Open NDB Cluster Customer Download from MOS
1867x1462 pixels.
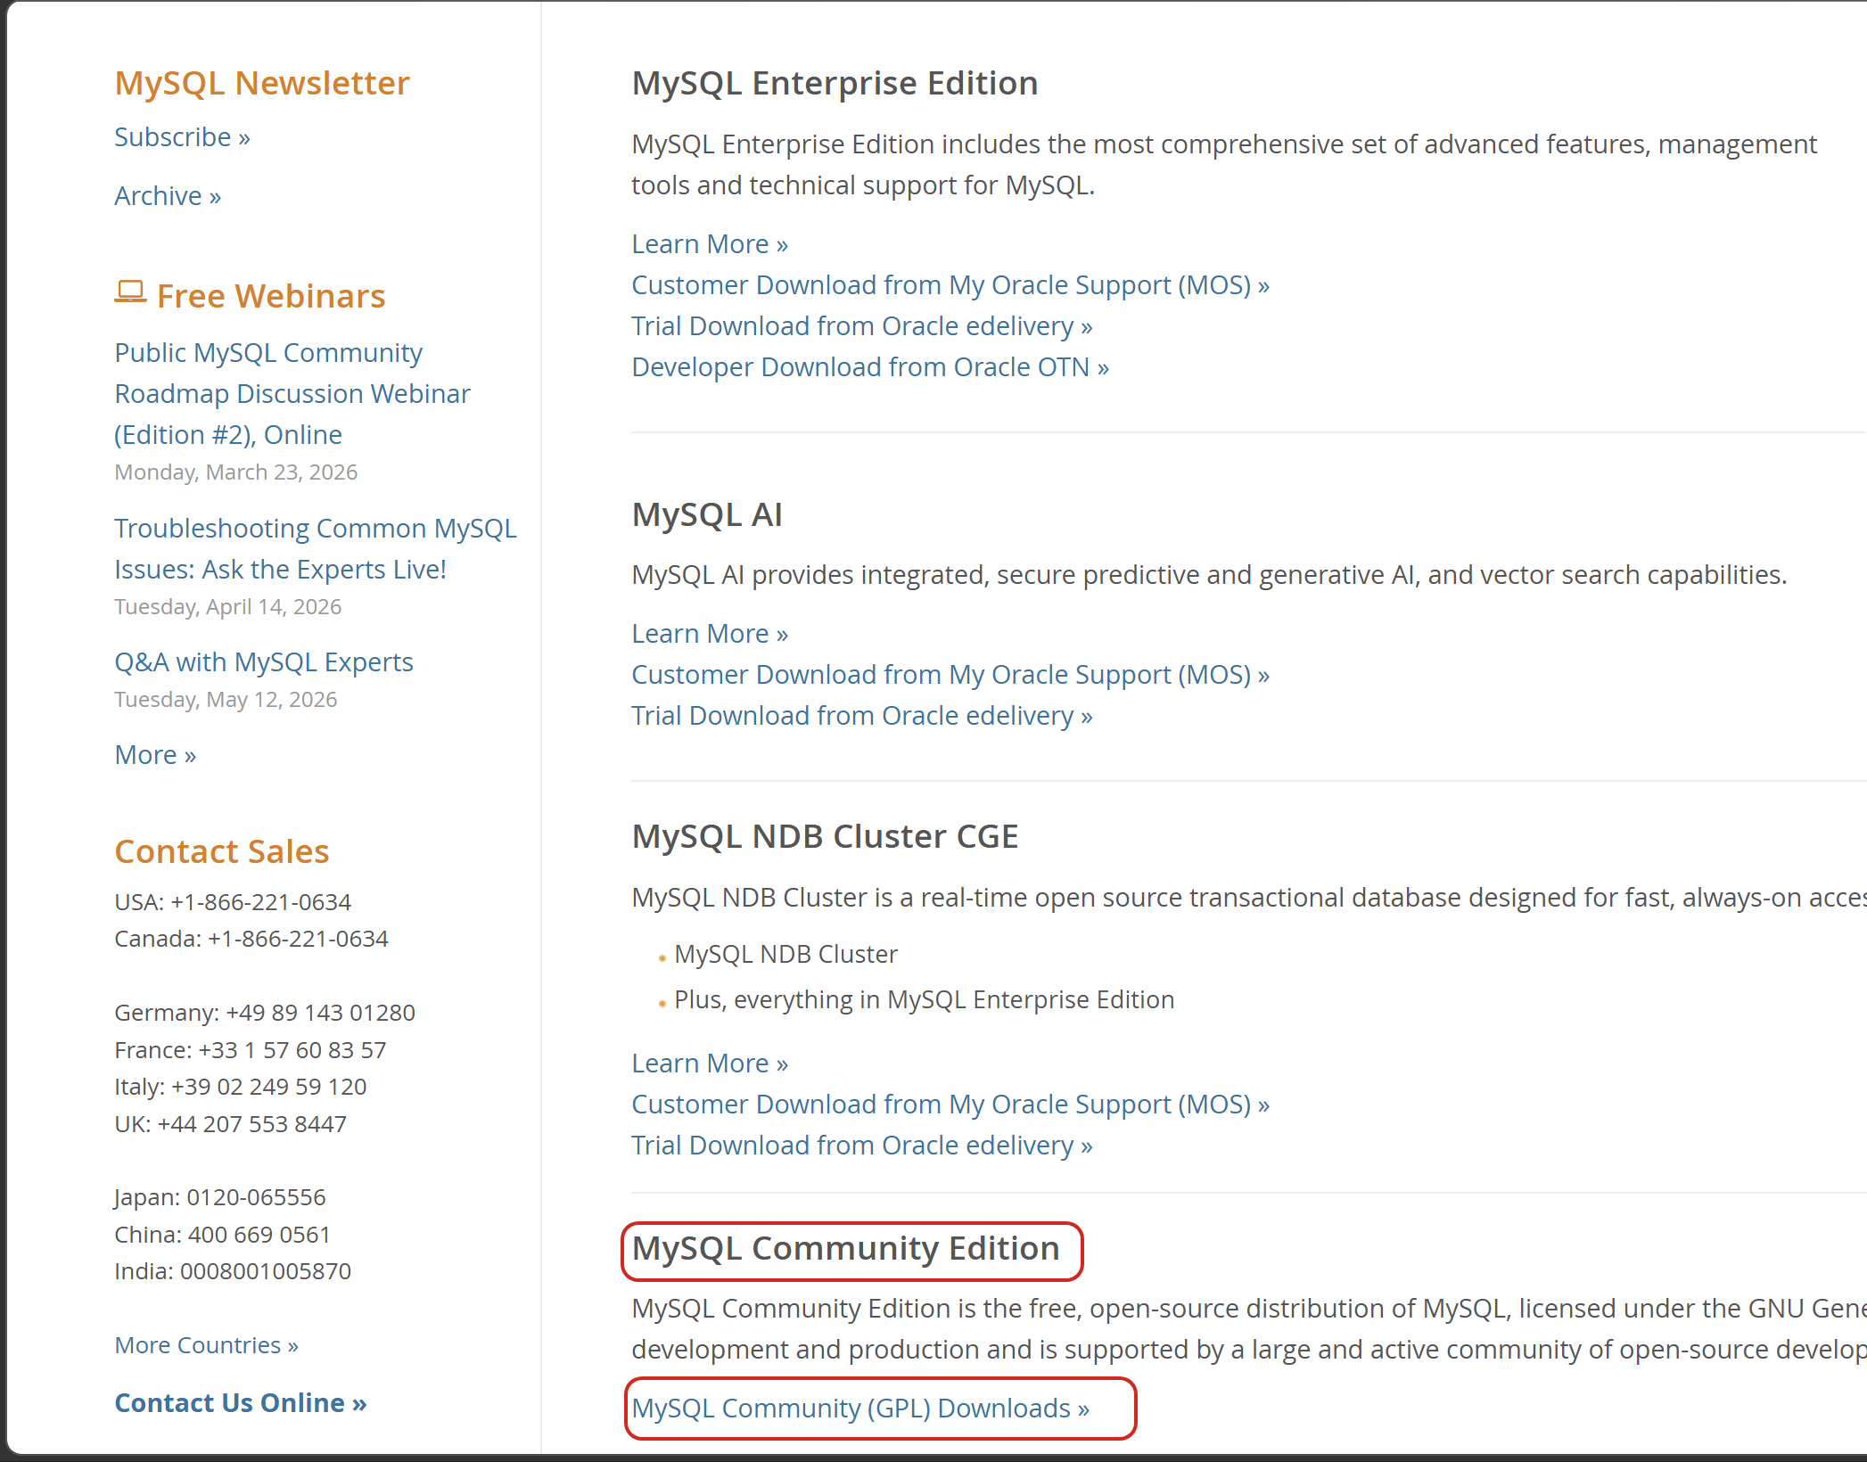(x=950, y=1105)
